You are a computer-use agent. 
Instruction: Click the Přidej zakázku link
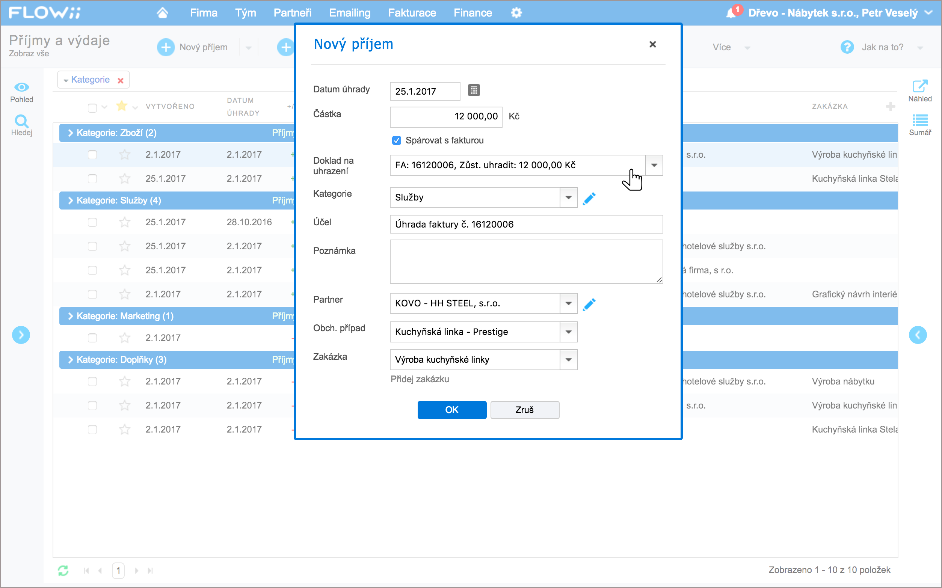click(419, 379)
